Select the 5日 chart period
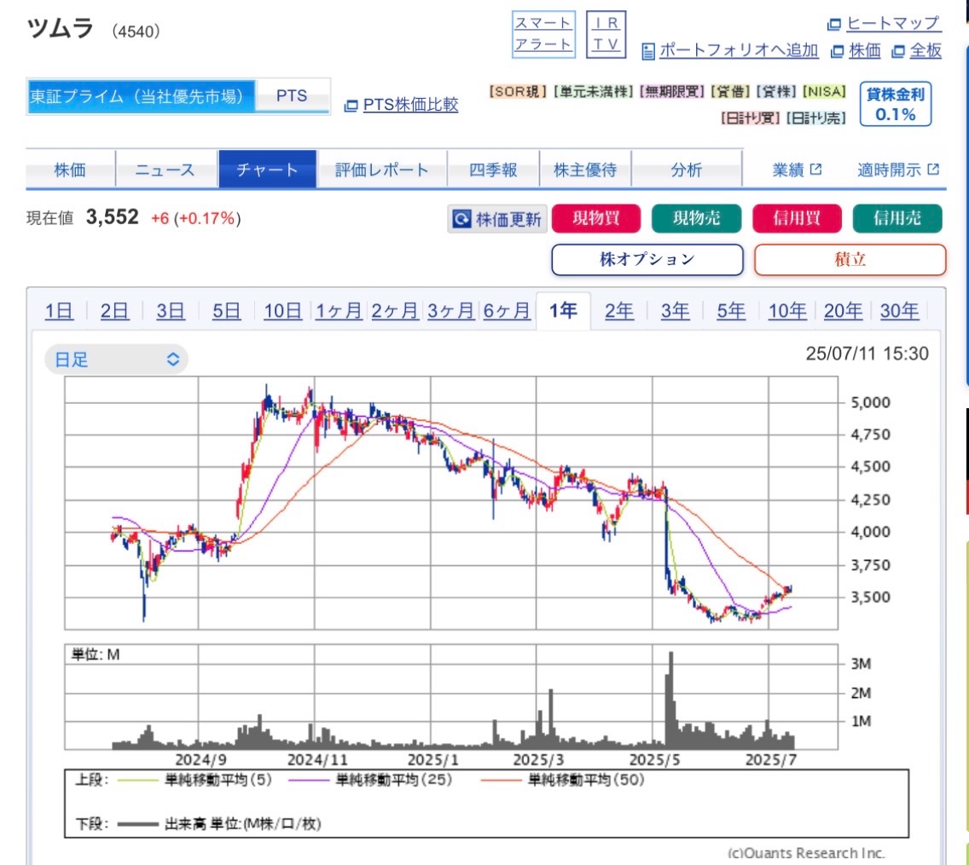969x865 pixels. point(227,310)
